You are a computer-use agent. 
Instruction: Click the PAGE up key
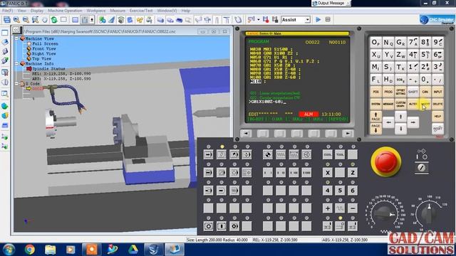375,117
